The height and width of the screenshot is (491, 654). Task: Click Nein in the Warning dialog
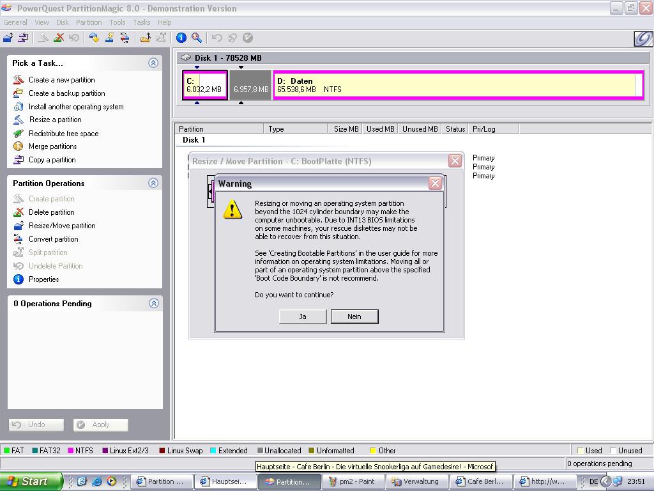click(x=354, y=316)
